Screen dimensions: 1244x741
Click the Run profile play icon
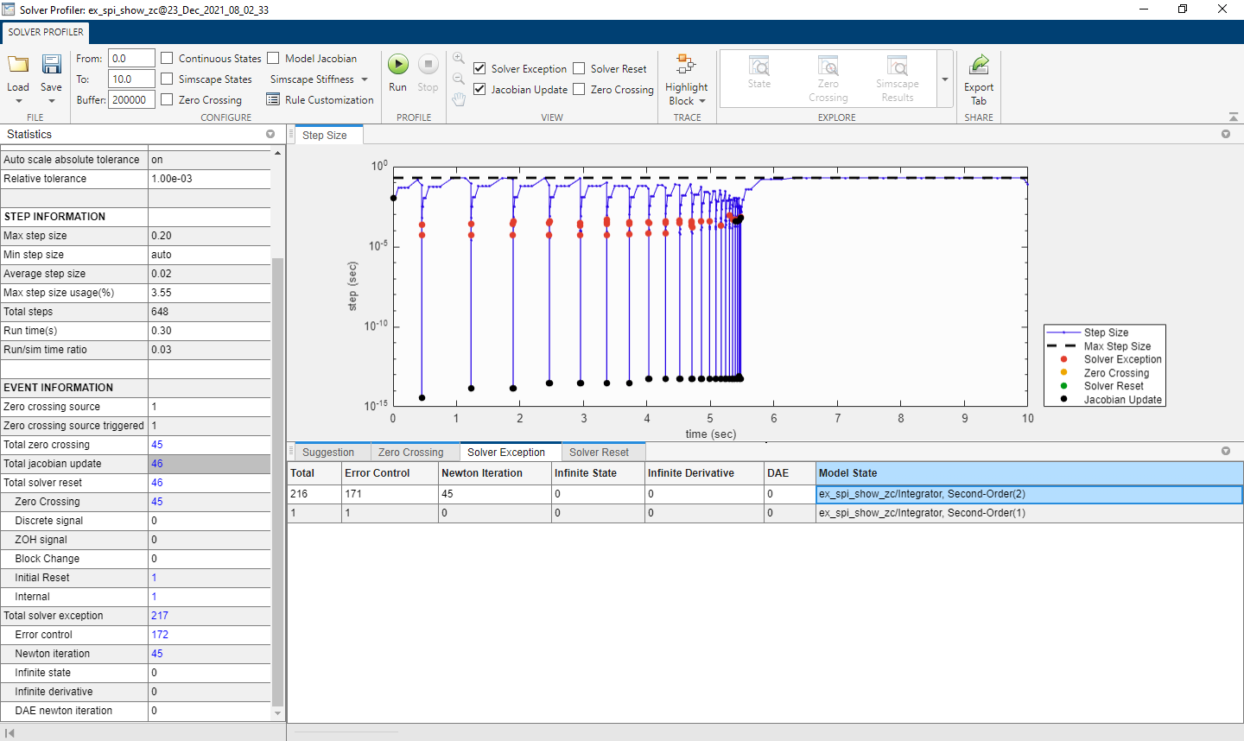[x=397, y=65]
